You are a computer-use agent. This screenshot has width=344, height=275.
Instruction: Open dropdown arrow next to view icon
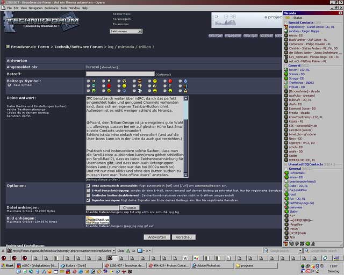click(144, 251)
